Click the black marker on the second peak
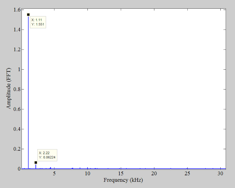The image size is (235, 188). [x=36, y=162]
